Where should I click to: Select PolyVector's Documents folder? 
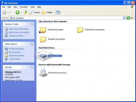coord(91,30)
